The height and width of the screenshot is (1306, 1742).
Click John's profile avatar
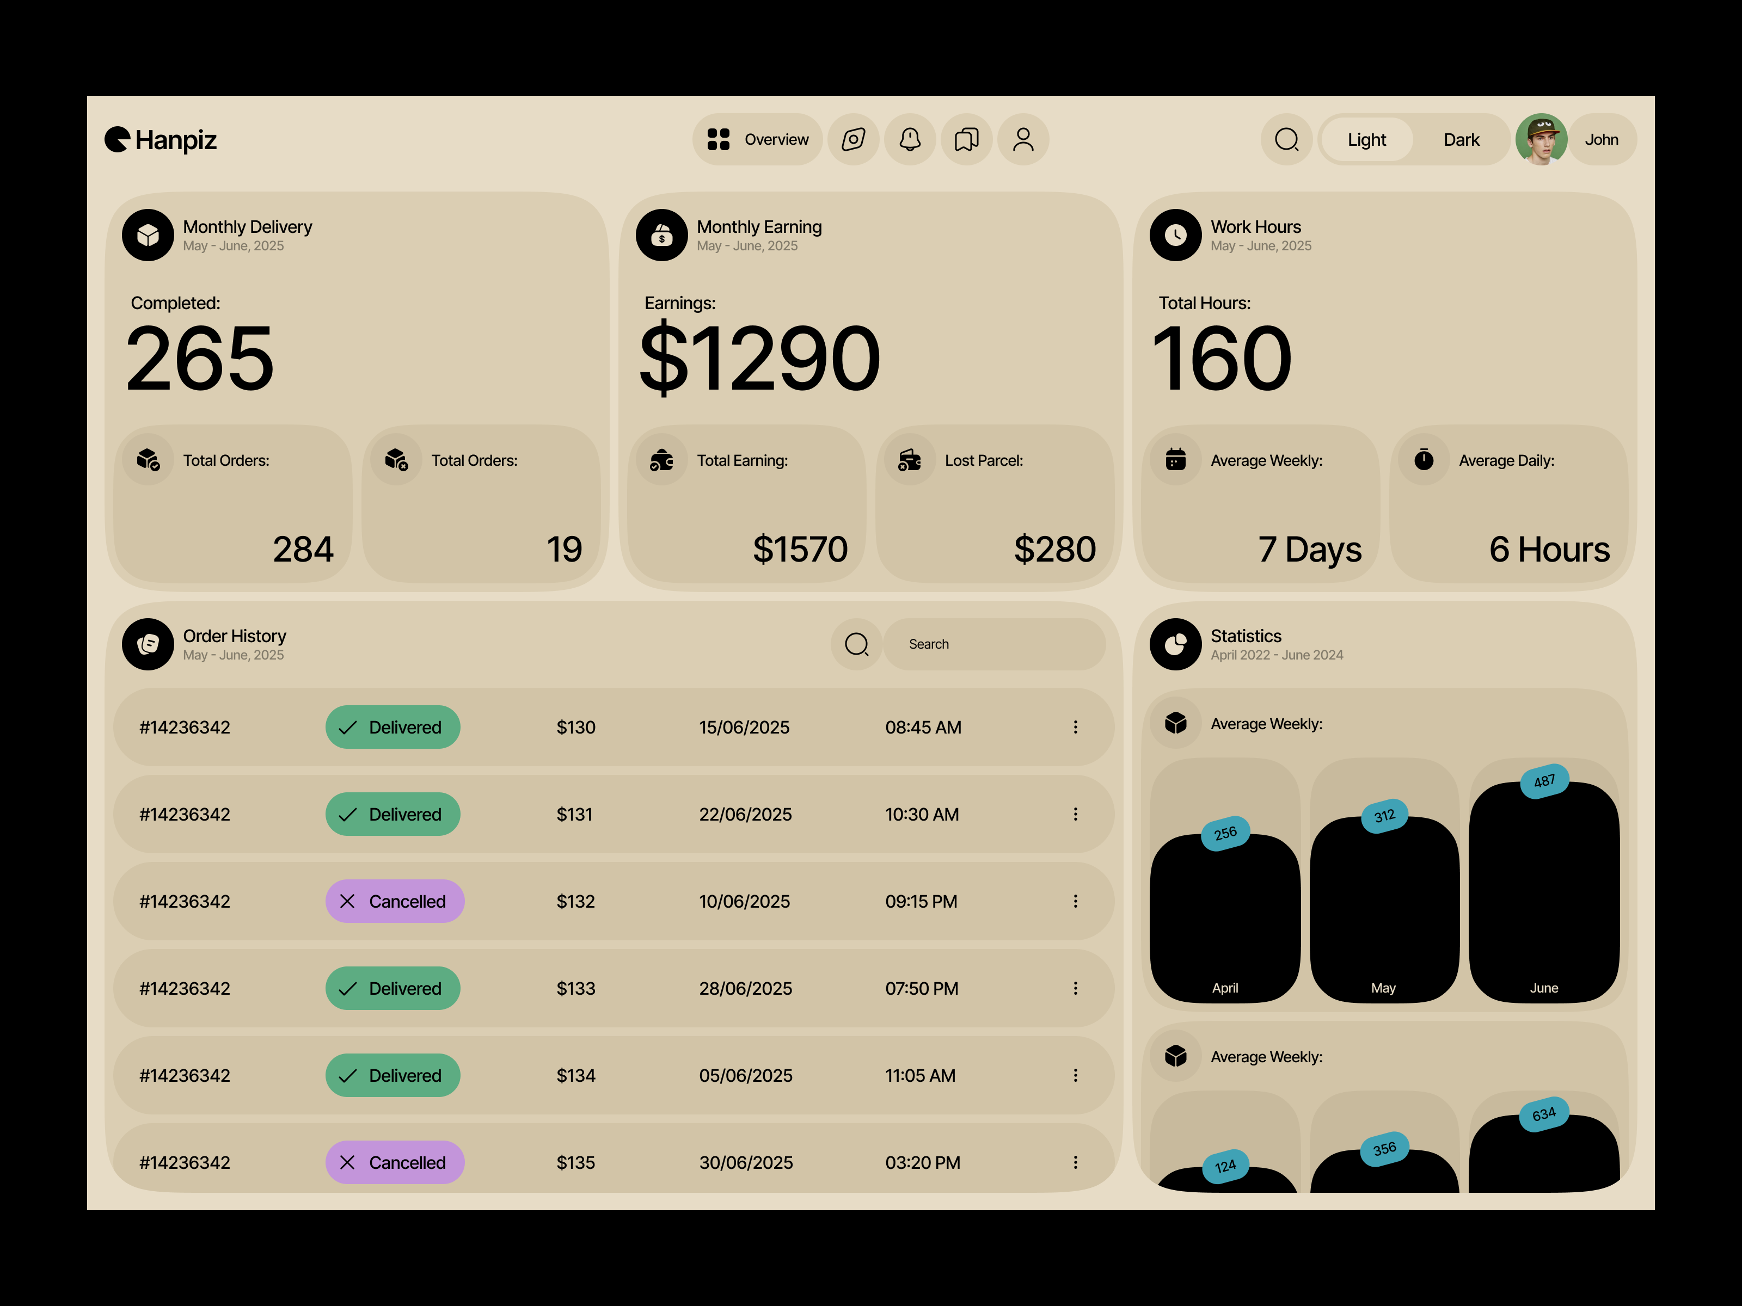click(1542, 139)
